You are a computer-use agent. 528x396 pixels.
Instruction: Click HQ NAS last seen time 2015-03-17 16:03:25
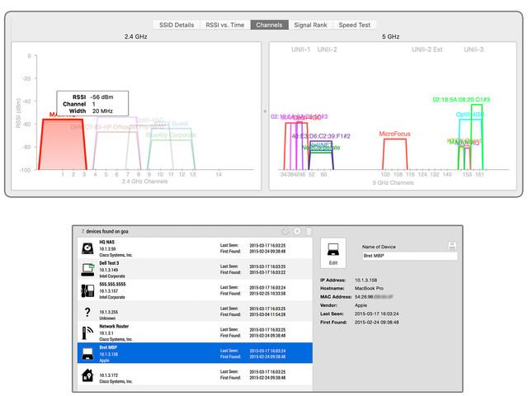[267, 246]
